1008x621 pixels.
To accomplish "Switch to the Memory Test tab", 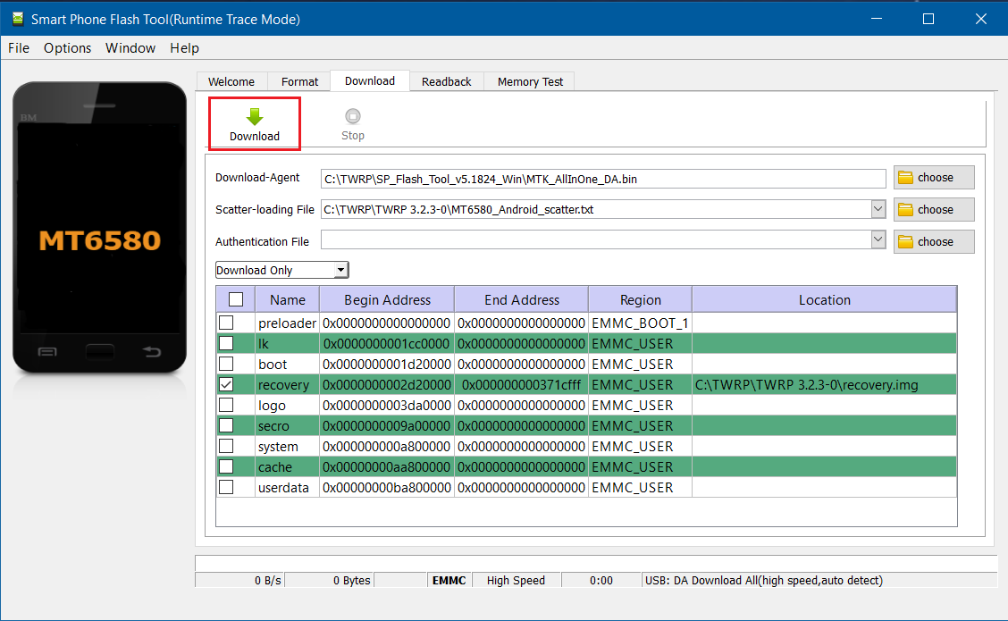I will click(x=530, y=81).
